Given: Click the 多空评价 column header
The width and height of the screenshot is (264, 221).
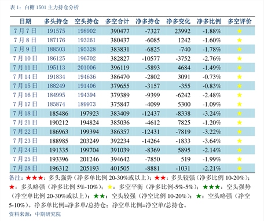Looking at the screenshot, I should 239,21.
